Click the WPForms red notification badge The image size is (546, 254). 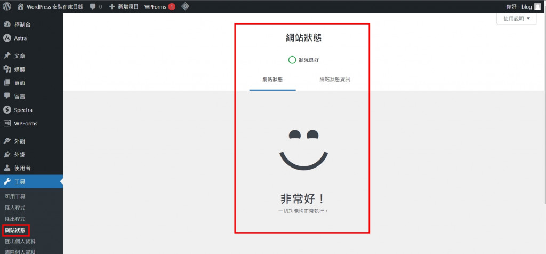172,6
